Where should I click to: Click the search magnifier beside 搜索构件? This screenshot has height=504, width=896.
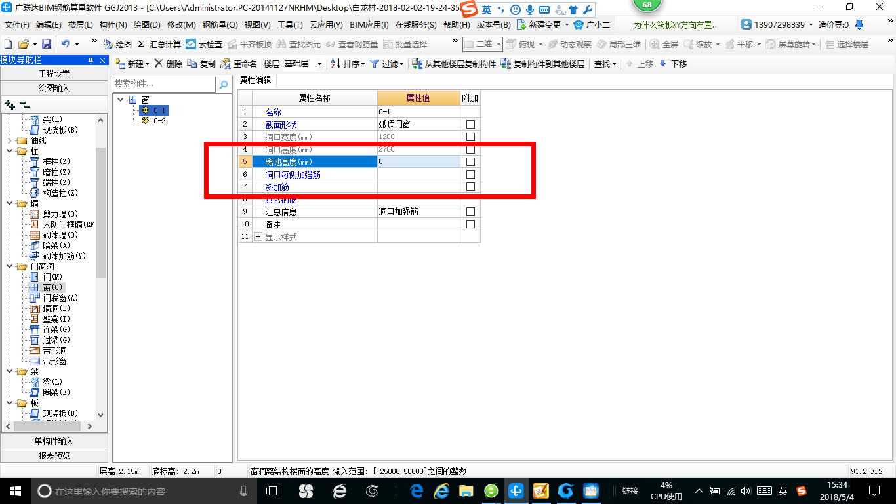tap(224, 84)
